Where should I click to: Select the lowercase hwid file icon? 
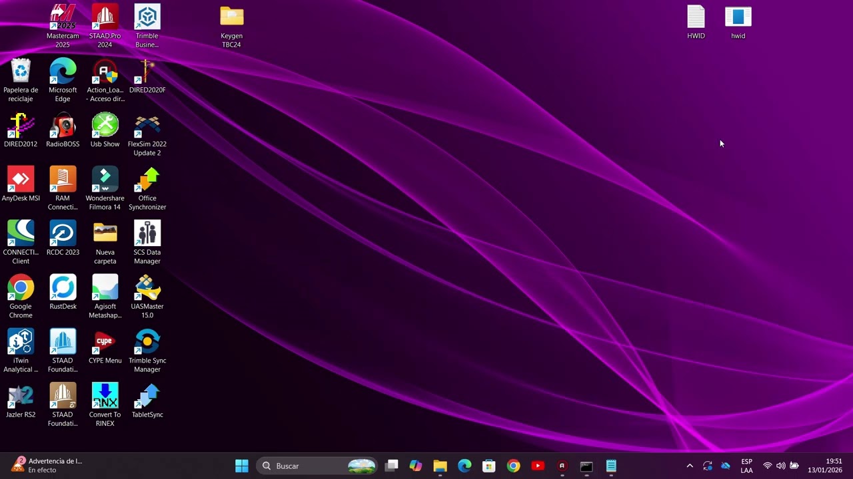tap(738, 23)
